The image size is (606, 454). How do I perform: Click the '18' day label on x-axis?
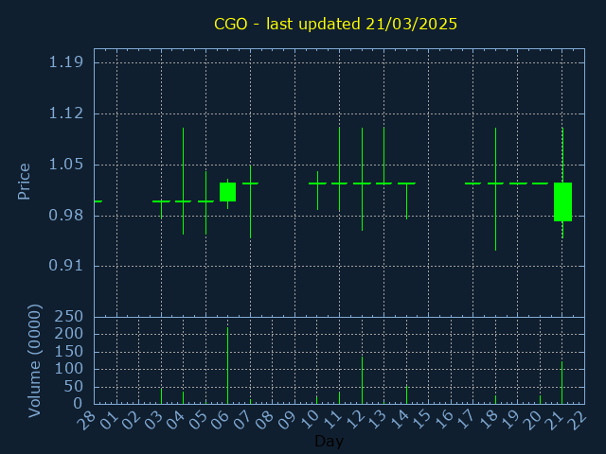point(489,420)
